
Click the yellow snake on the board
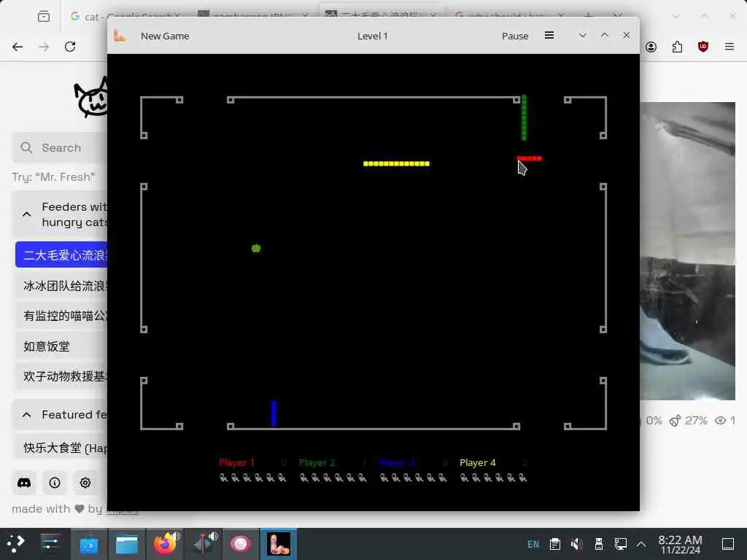[396, 163]
